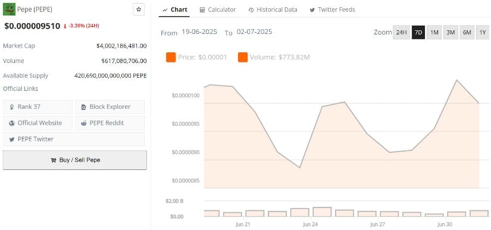The height and width of the screenshot is (230, 491).
Task: Click the chart's lowest price point near Jun 23
Action: [x=300, y=168]
